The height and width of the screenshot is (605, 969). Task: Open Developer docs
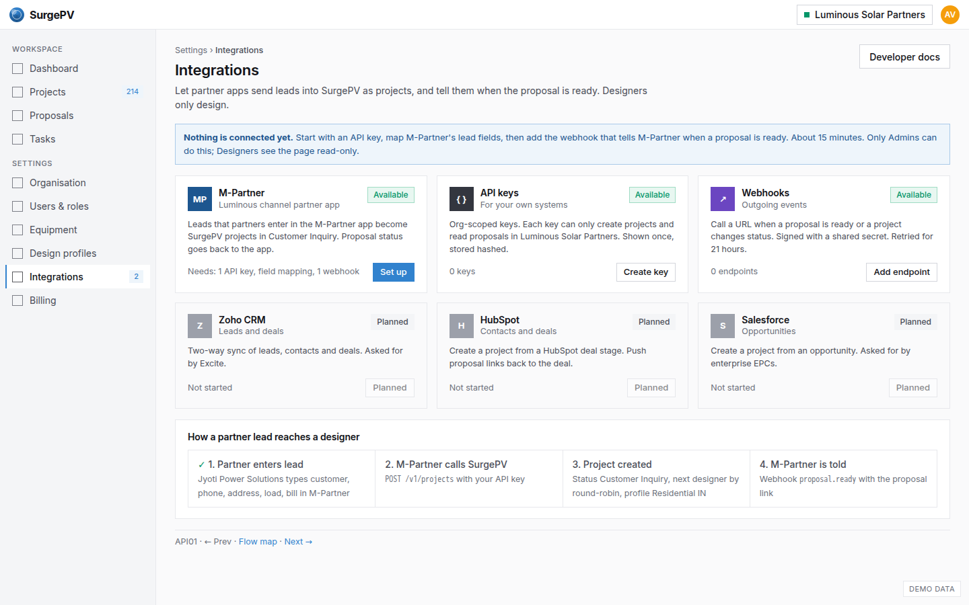[x=904, y=57]
